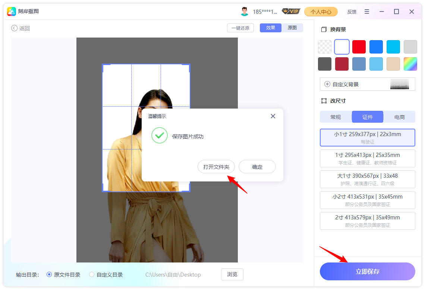The image size is (425, 290).
Task: Click the 反馈 link
Action: (x=352, y=12)
